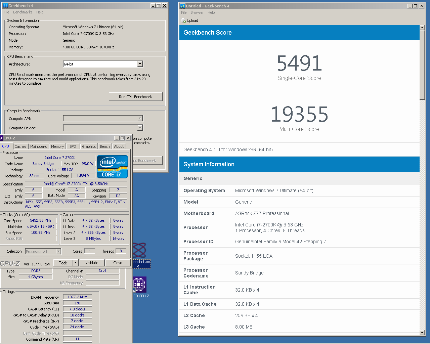Open the CPU-Z desktop shortcut icon
This screenshot has height=344, width=430.
[139, 285]
